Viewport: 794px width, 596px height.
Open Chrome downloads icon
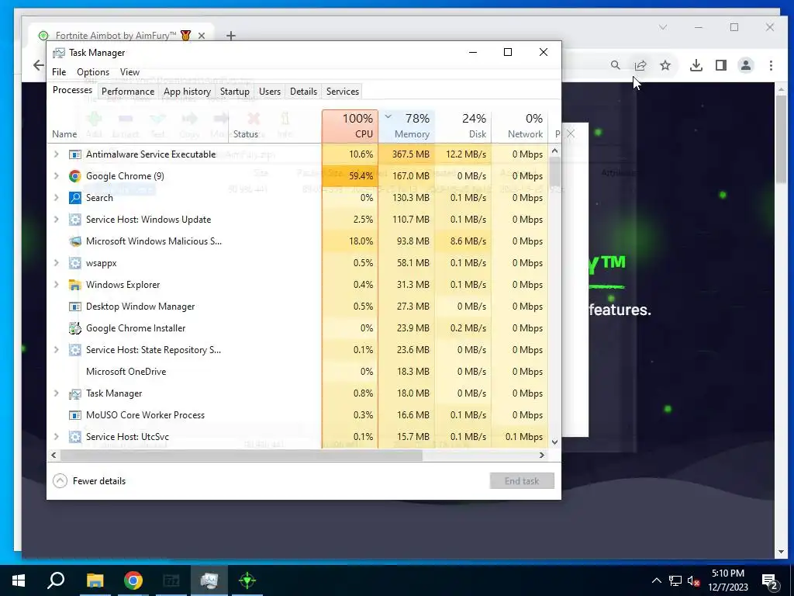tap(696, 65)
